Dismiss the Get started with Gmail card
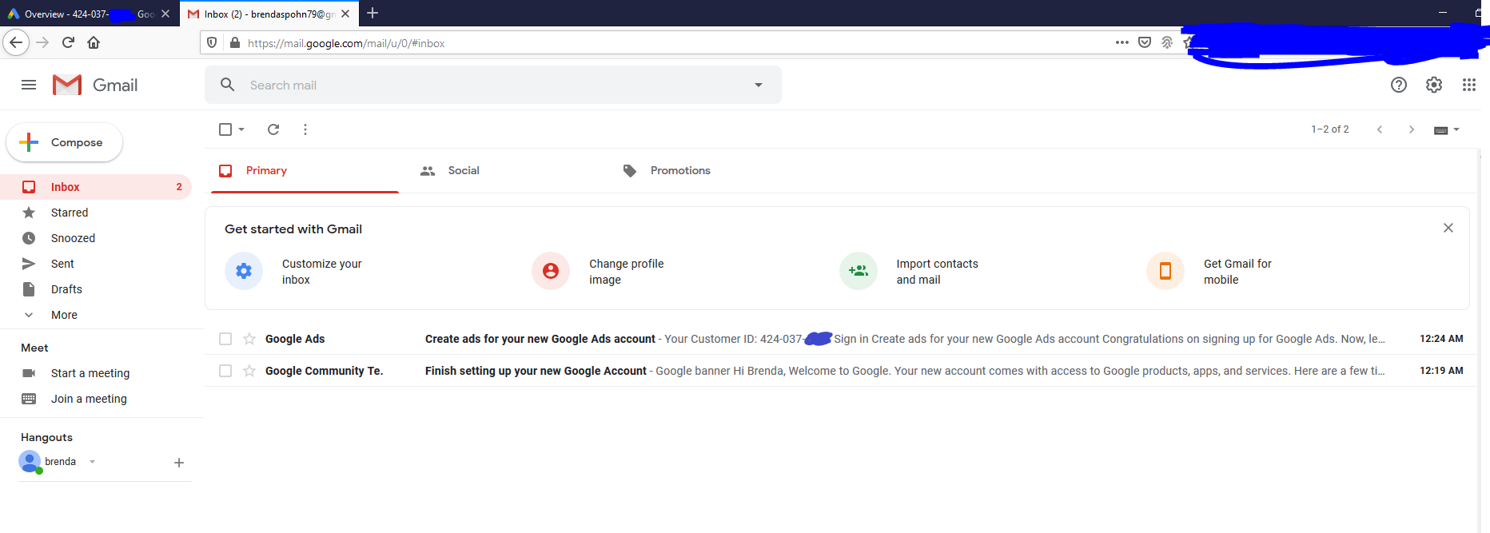 click(1448, 228)
